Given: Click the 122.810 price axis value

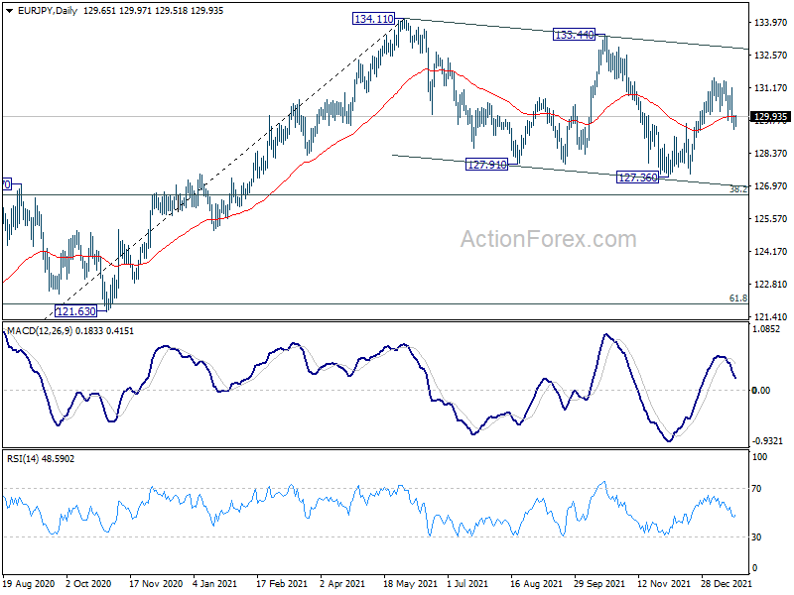Looking at the screenshot, I should pyautogui.click(x=771, y=285).
